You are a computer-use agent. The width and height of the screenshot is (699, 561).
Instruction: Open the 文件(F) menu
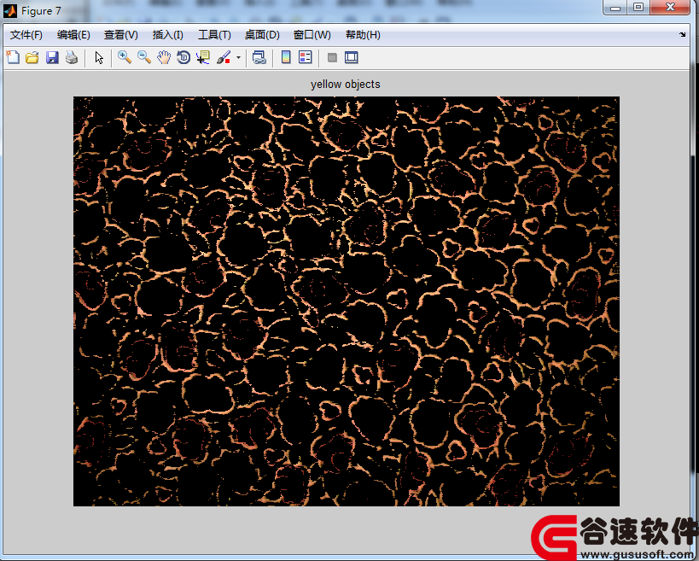click(26, 35)
